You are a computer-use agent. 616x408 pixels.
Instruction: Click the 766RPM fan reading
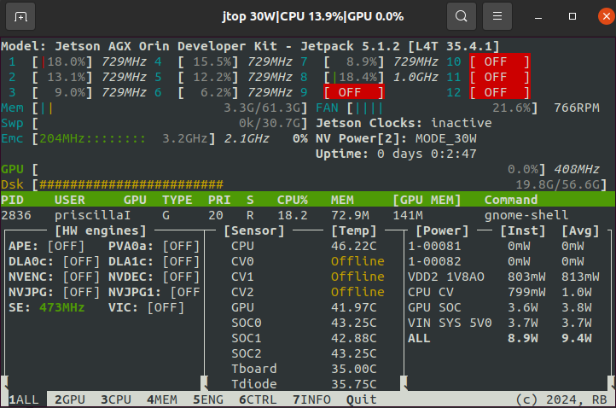[576, 108]
